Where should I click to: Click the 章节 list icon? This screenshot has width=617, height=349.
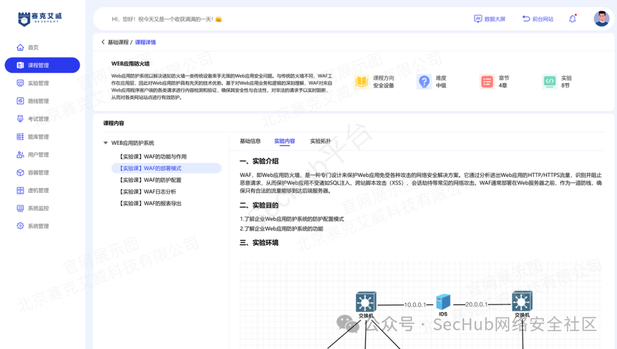[487, 82]
